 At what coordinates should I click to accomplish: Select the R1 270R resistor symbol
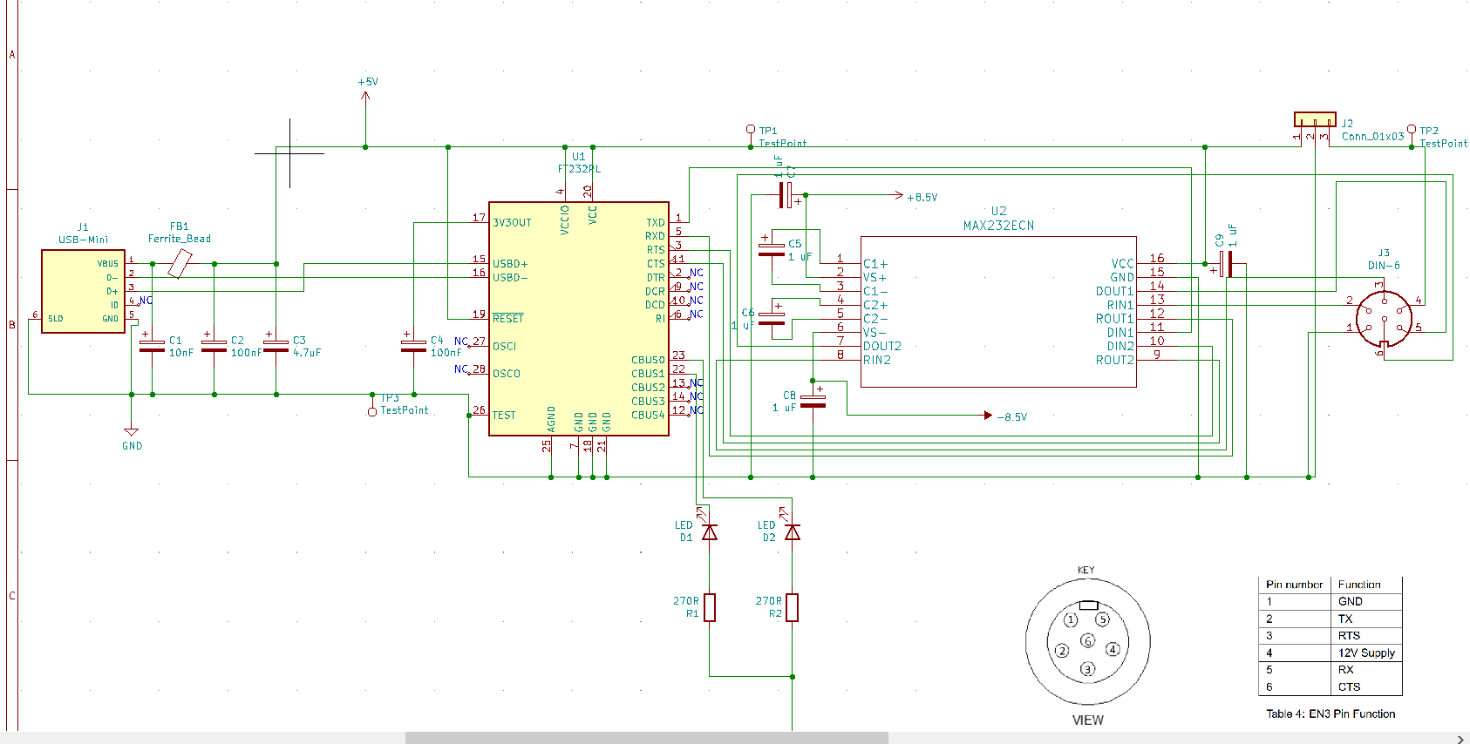pos(710,607)
